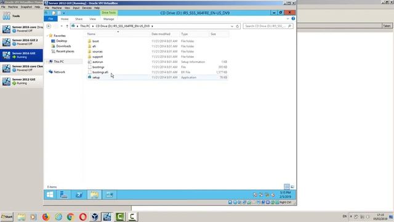Select Server 2016 core VM entry

(x=22, y=29)
